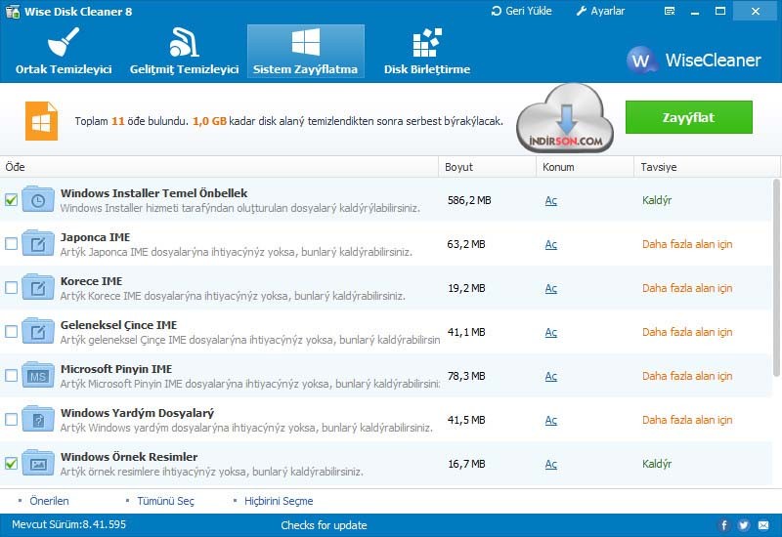
Task: Open the Ortak Temizleyici tab
Action: (64, 52)
